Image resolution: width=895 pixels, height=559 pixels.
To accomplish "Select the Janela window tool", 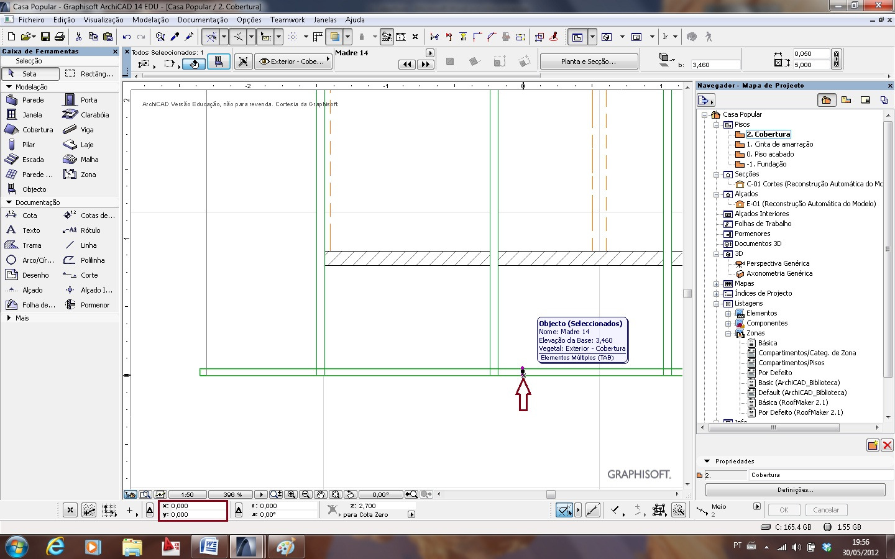I will (x=30, y=115).
